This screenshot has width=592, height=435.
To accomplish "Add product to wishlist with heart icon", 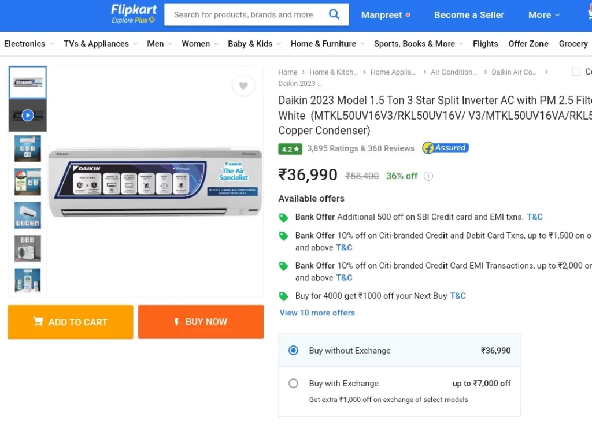I will [243, 85].
